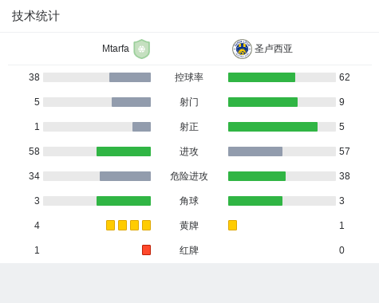Click the Mtarfa red card icon
379x303 pixels.
click(x=146, y=250)
